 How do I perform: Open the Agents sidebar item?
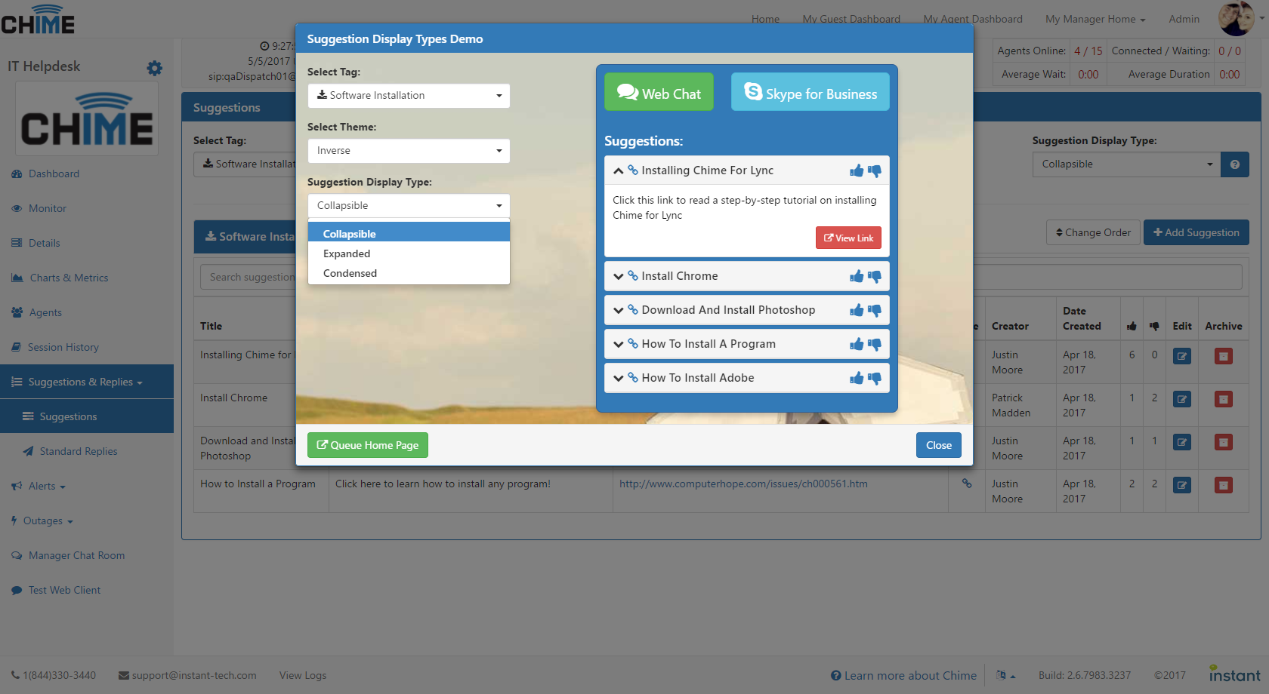[87, 312]
